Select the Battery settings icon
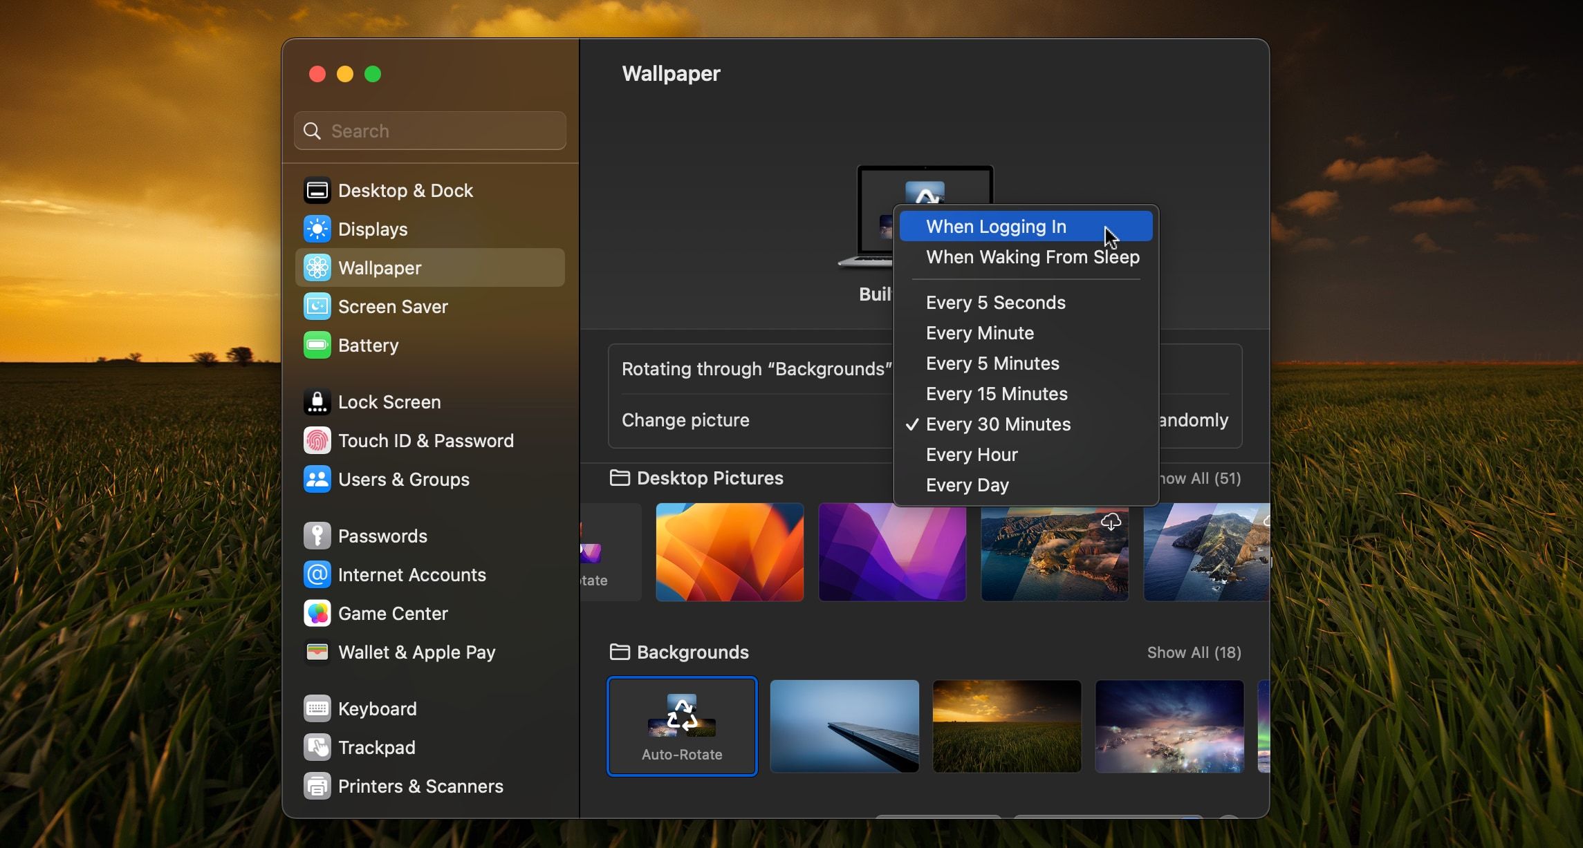Viewport: 1583px width, 848px height. (317, 346)
